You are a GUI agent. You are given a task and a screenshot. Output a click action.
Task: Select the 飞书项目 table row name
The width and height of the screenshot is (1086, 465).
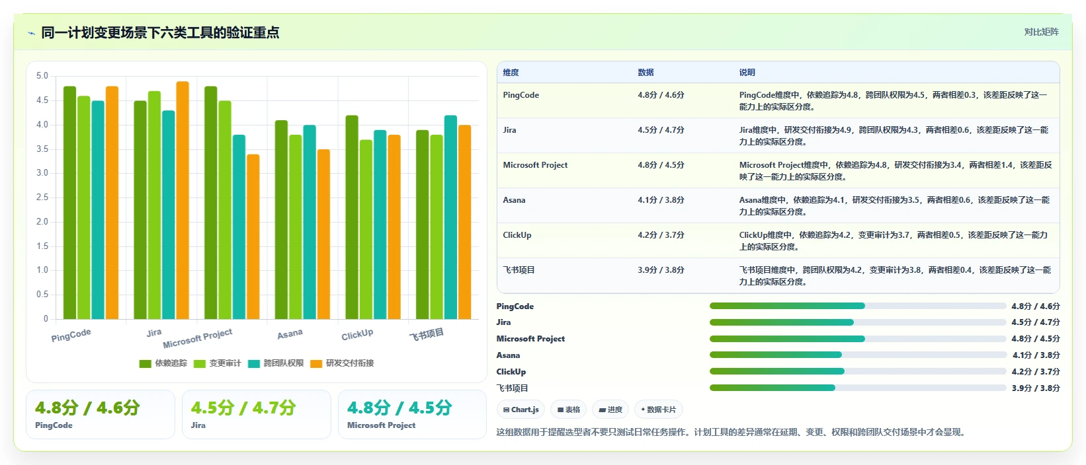(x=519, y=270)
